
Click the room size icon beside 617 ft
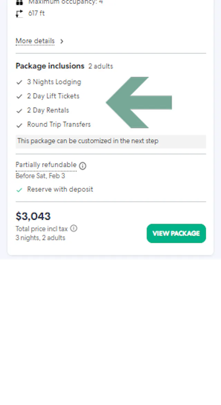click(19, 14)
